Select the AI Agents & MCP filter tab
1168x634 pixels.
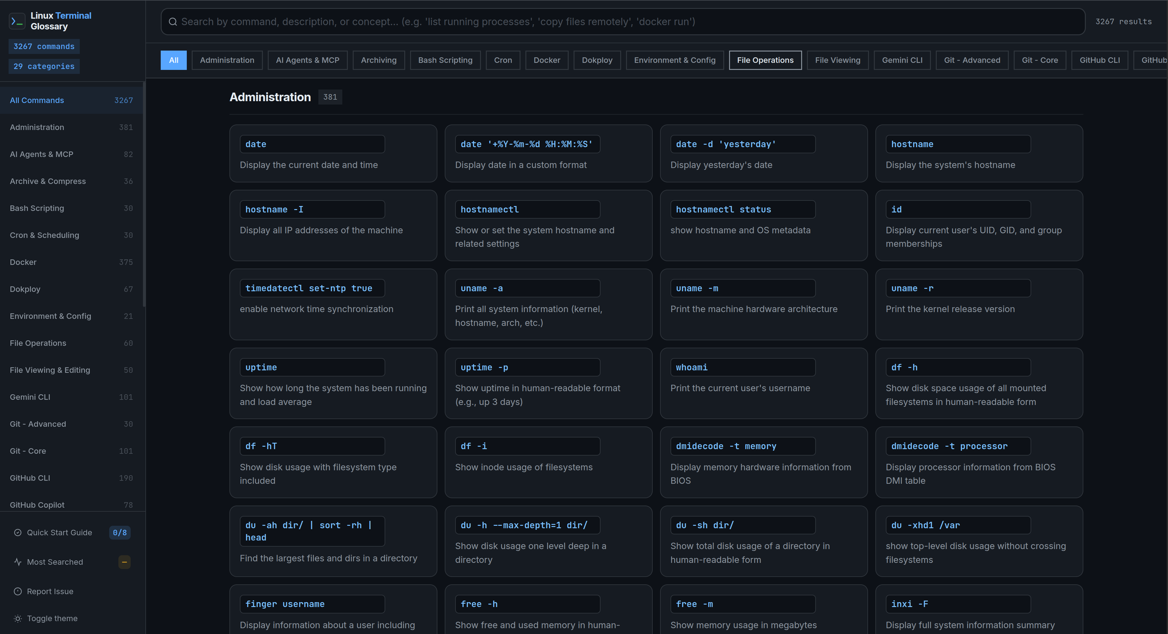307,60
